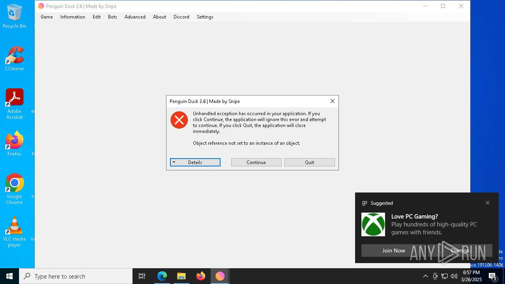Open the Settings menu
This screenshot has height=284, width=505.
click(205, 17)
